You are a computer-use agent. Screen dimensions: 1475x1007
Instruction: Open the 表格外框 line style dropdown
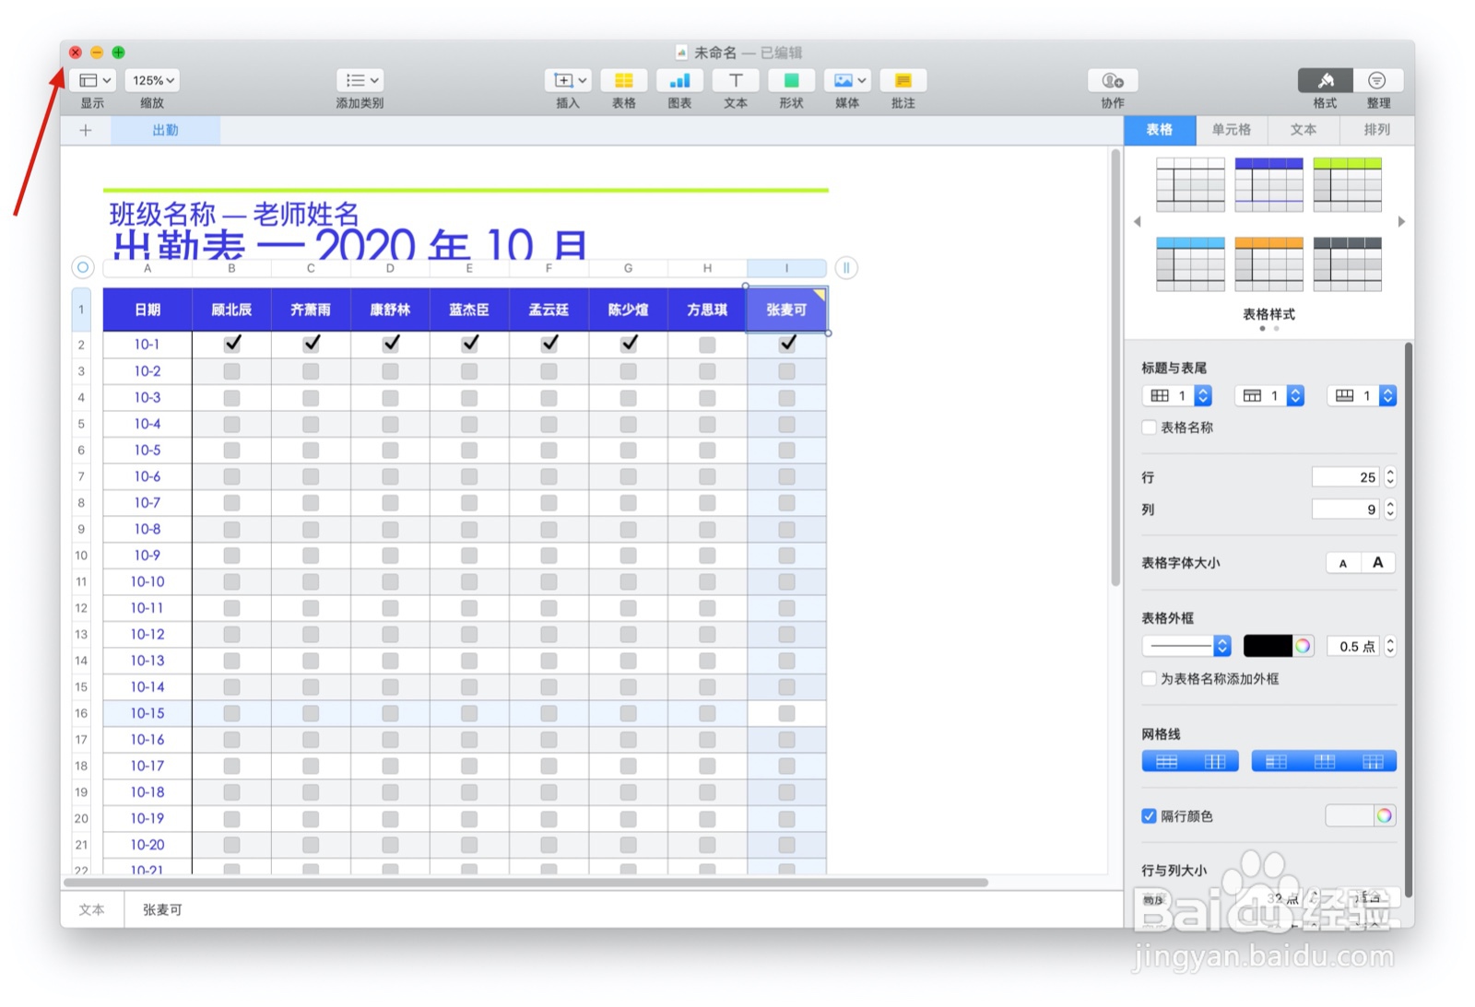(1186, 646)
